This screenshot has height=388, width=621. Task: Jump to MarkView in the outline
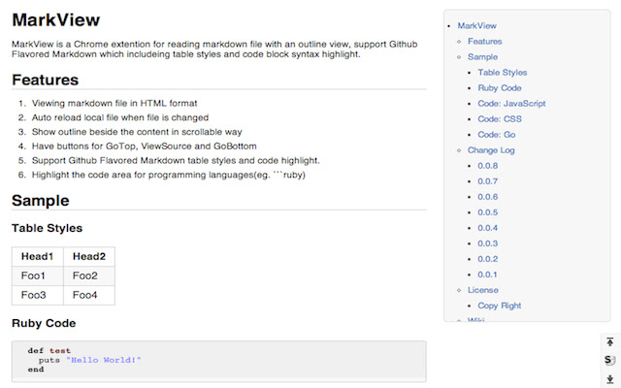click(476, 25)
